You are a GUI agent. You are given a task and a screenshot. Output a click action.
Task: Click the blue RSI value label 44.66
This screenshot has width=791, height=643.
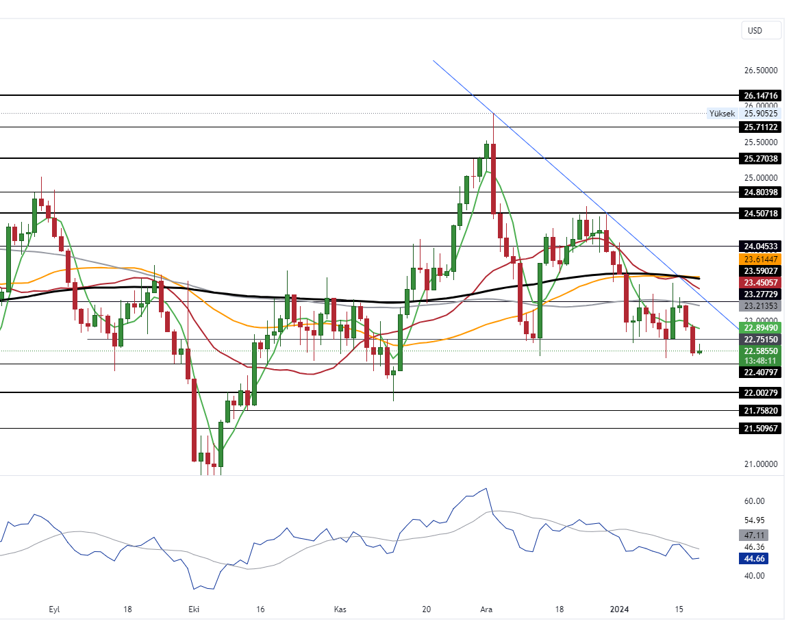coord(753,559)
